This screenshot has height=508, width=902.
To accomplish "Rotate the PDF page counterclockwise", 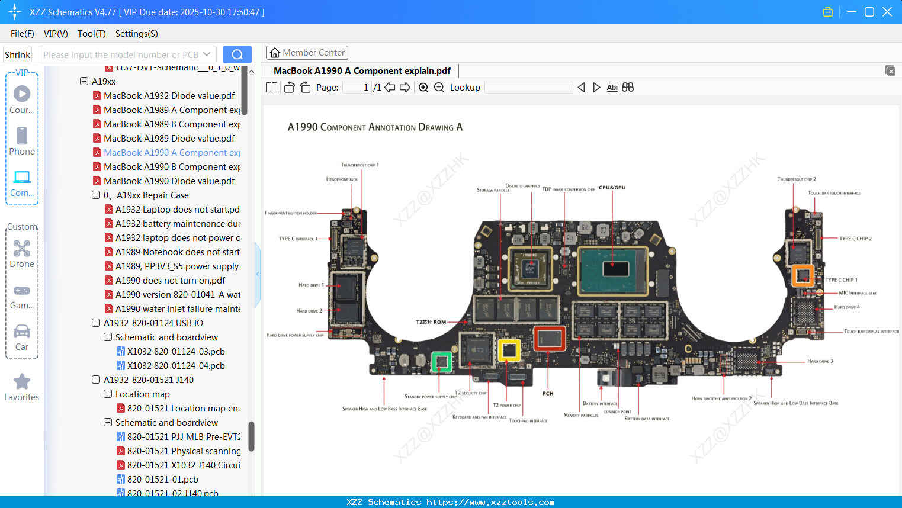I will pos(290,88).
